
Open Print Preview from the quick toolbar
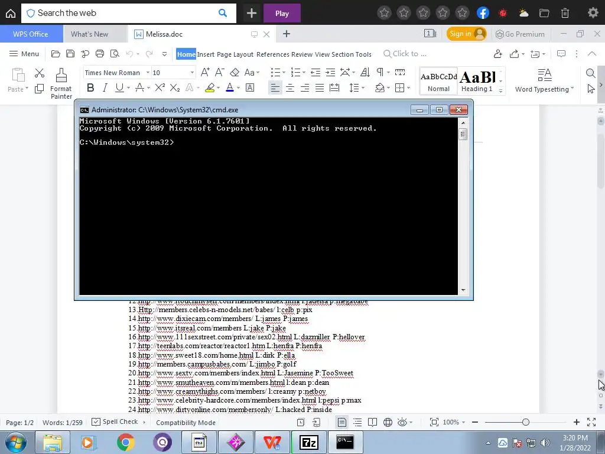tap(115, 54)
